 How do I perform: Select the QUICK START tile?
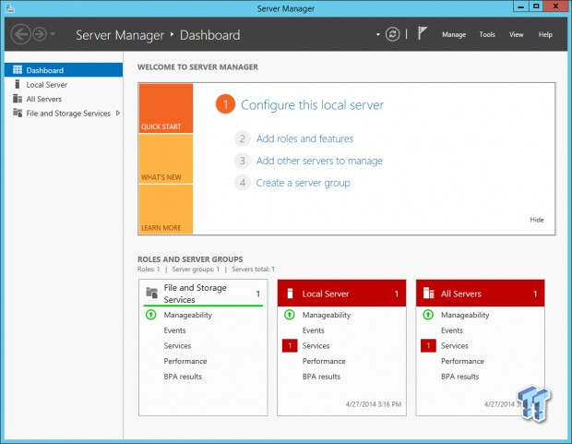point(166,108)
